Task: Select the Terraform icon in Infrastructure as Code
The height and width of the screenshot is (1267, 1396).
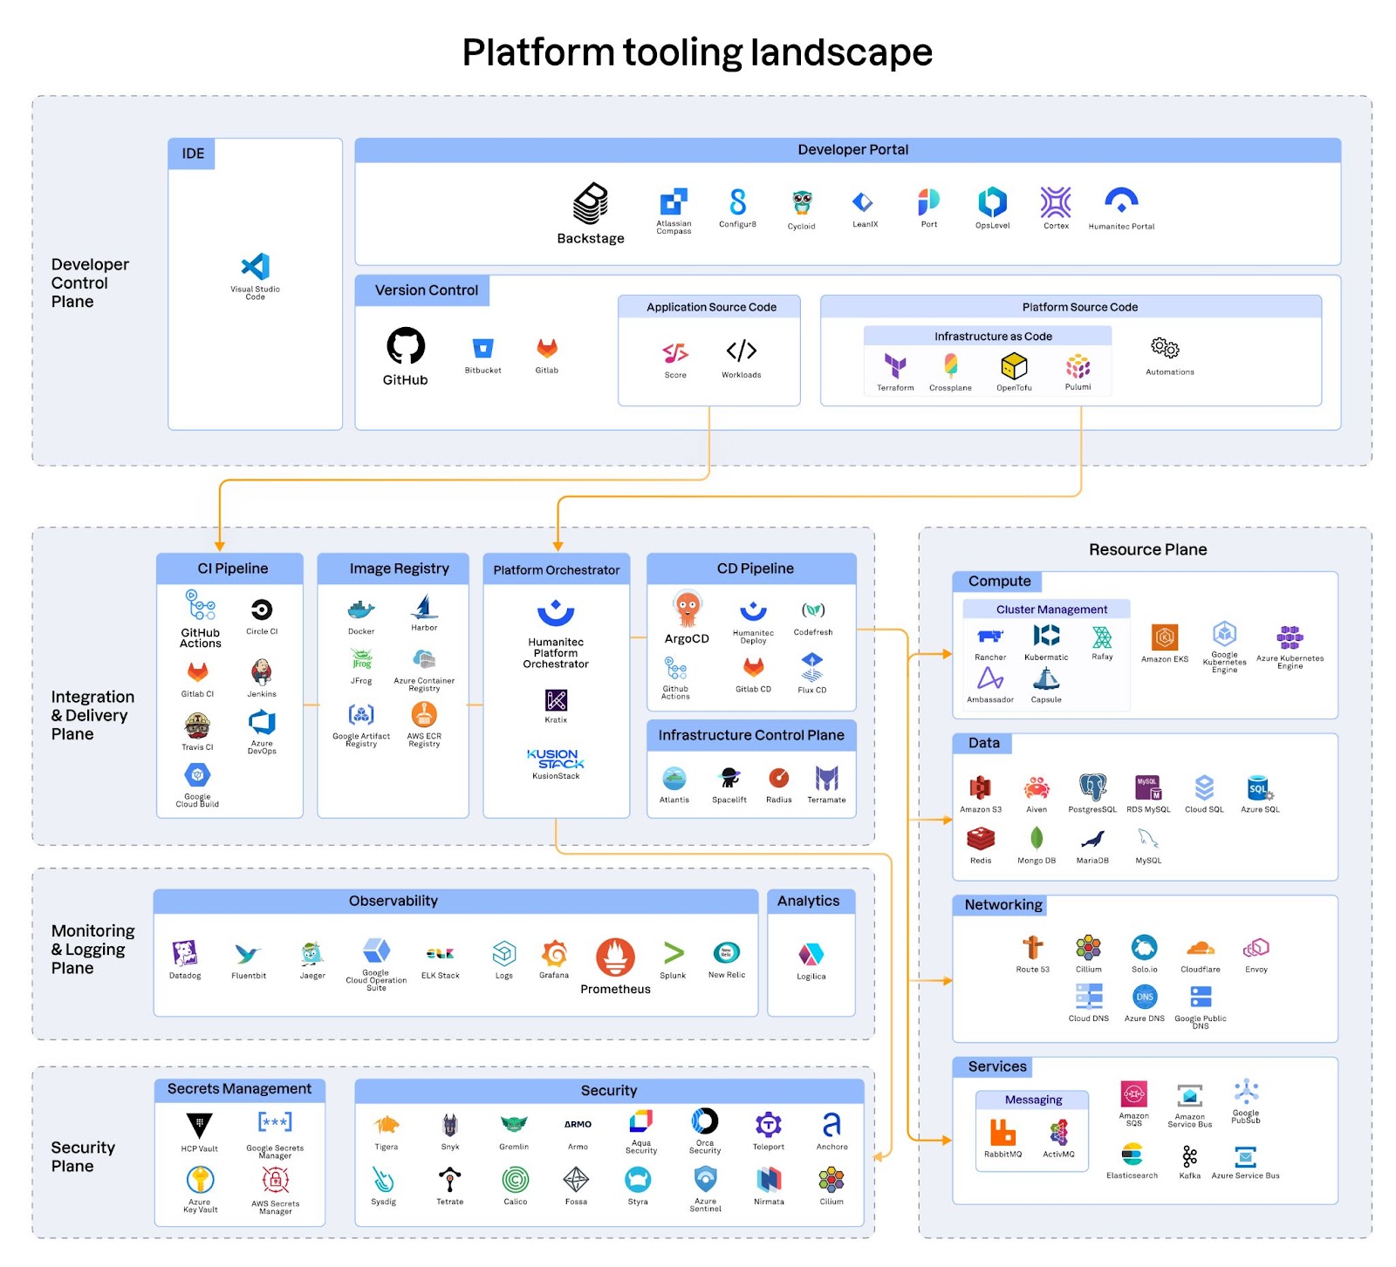Action: (895, 366)
